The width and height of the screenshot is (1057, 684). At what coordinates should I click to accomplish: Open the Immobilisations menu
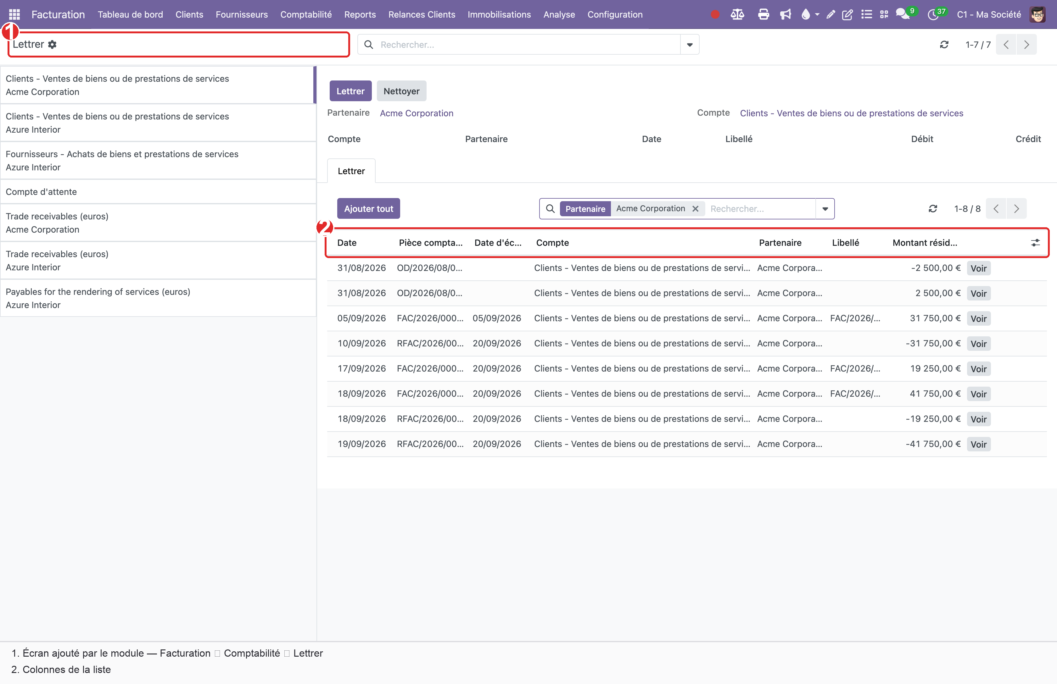pyautogui.click(x=499, y=14)
